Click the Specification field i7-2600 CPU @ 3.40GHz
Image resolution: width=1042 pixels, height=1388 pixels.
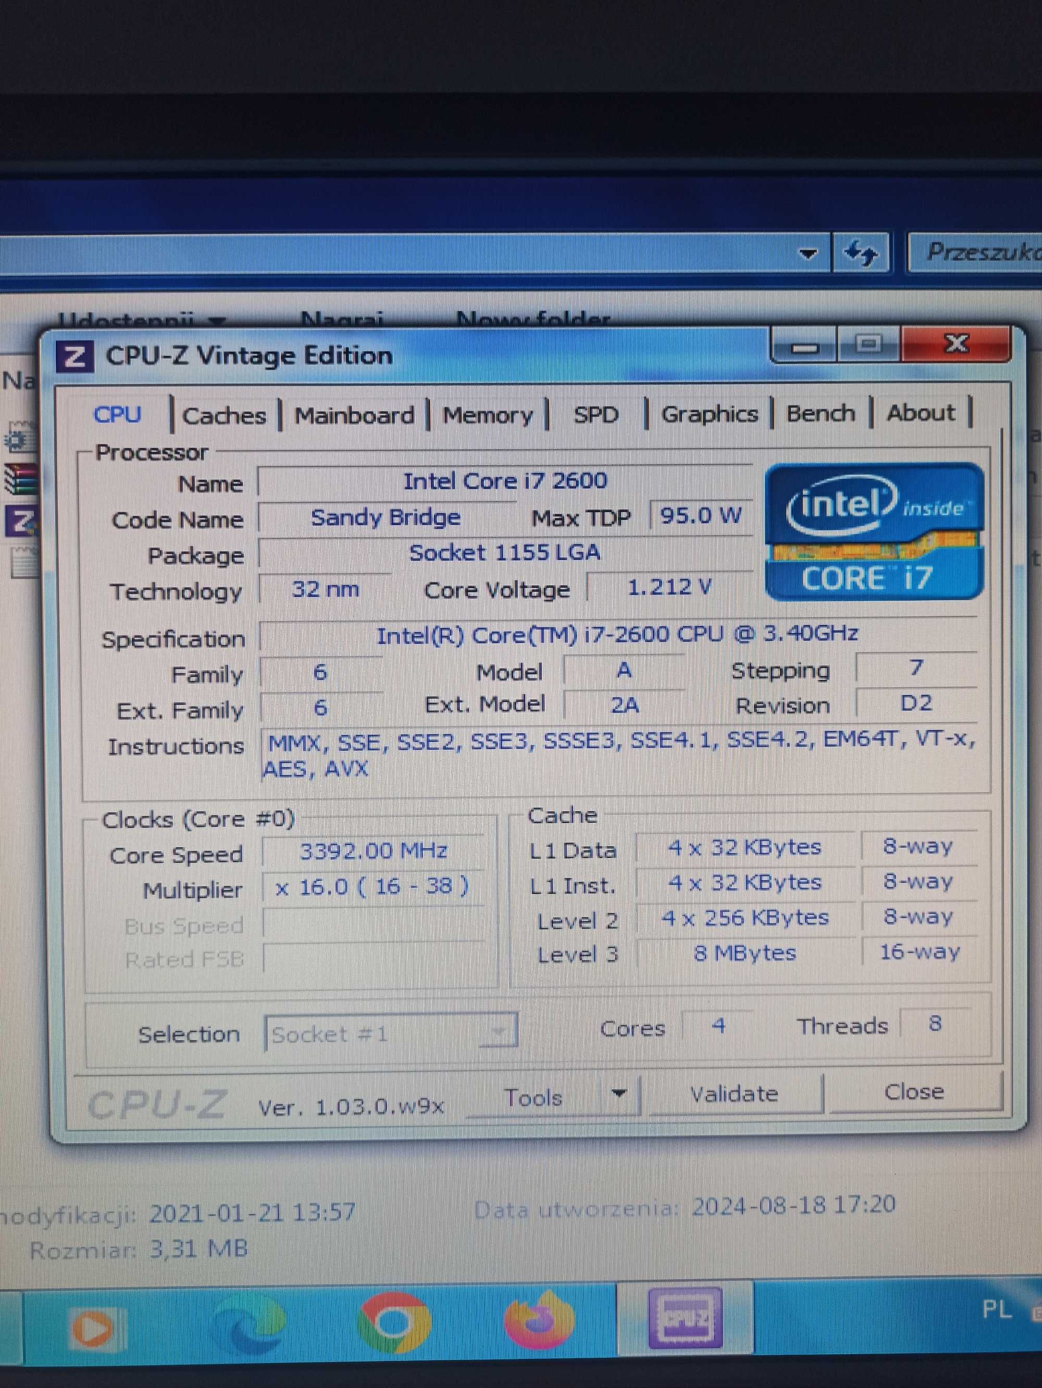617,635
